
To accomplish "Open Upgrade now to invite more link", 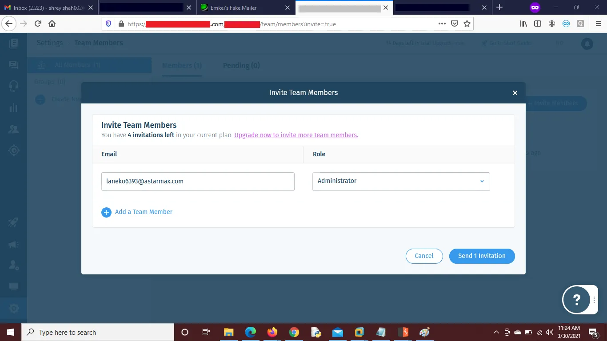I will tap(296, 135).
